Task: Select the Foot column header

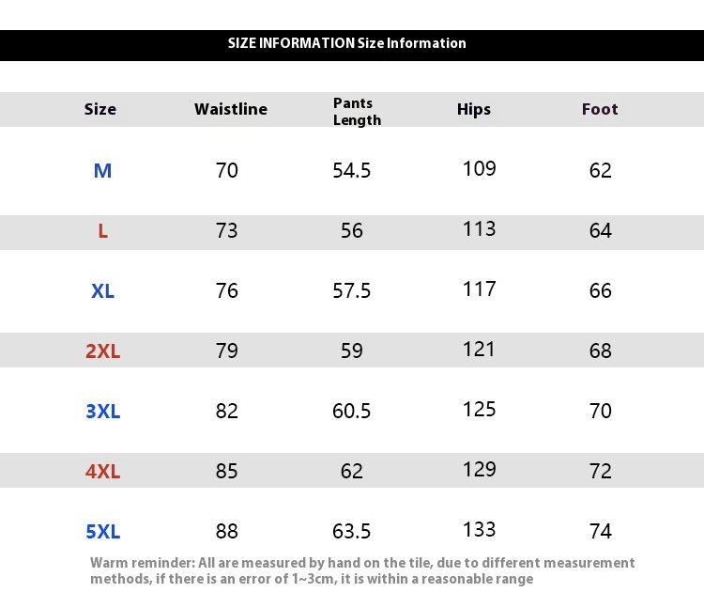Action: click(x=600, y=109)
